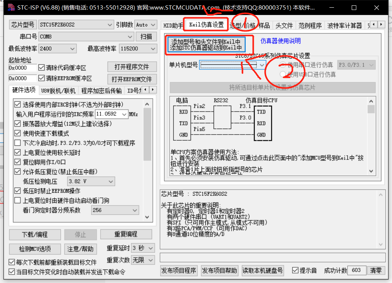Toggle the 提示音 checkbox near the bottom

[295, 270]
